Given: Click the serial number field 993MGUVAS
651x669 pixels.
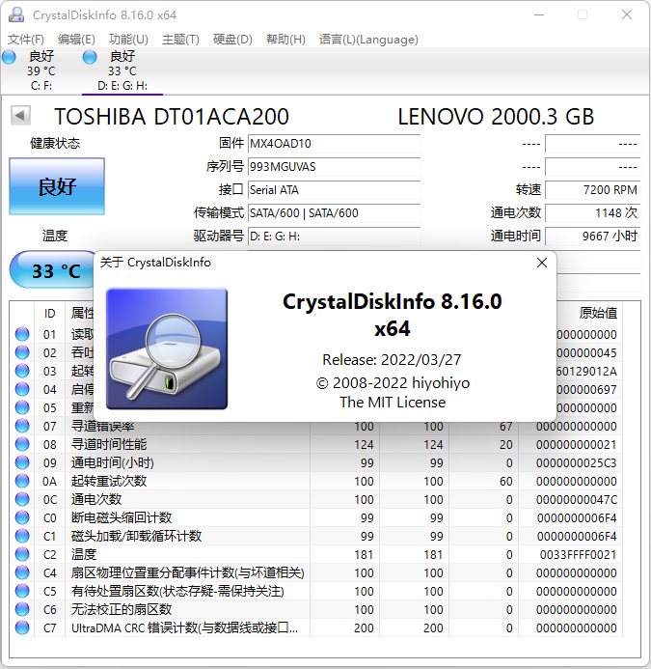Looking at the screenshot, I should tap(335, 166).
